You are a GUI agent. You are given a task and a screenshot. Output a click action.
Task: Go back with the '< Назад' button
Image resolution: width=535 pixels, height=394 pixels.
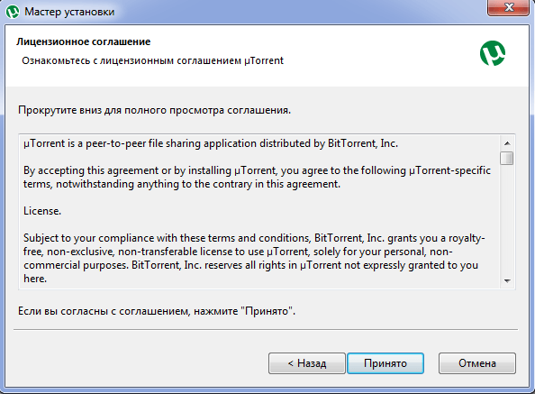click(x=307, y=363)
